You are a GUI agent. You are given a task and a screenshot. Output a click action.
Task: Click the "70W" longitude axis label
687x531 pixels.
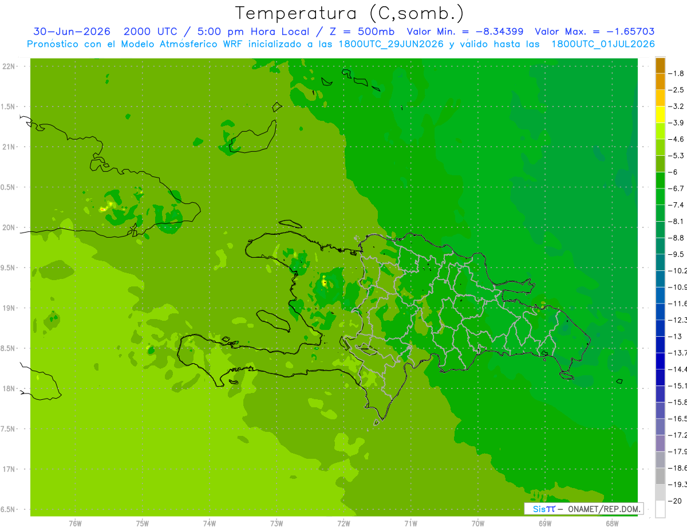(477, 524)
